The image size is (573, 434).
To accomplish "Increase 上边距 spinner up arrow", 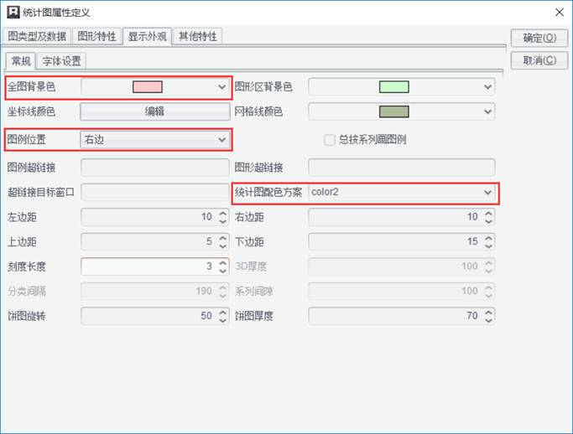I will point(222,238).
